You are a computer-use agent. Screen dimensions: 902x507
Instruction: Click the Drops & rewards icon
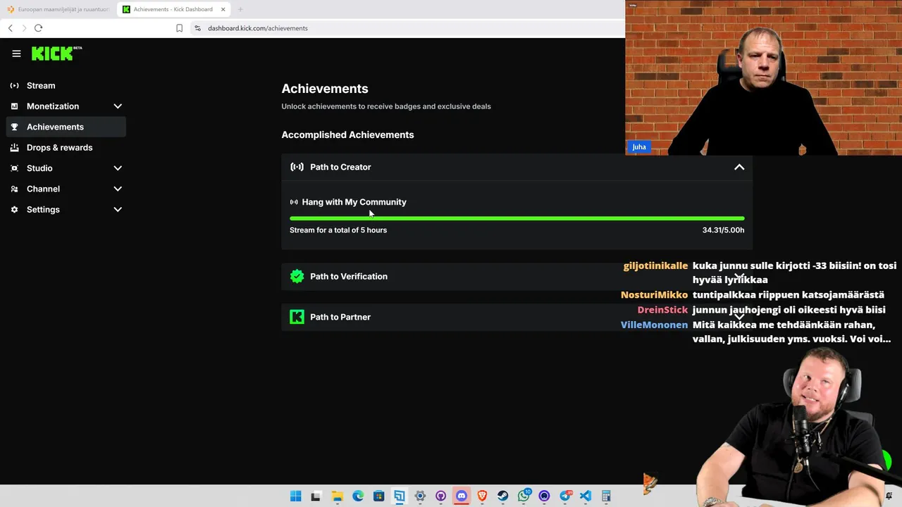tap(14, 148)
